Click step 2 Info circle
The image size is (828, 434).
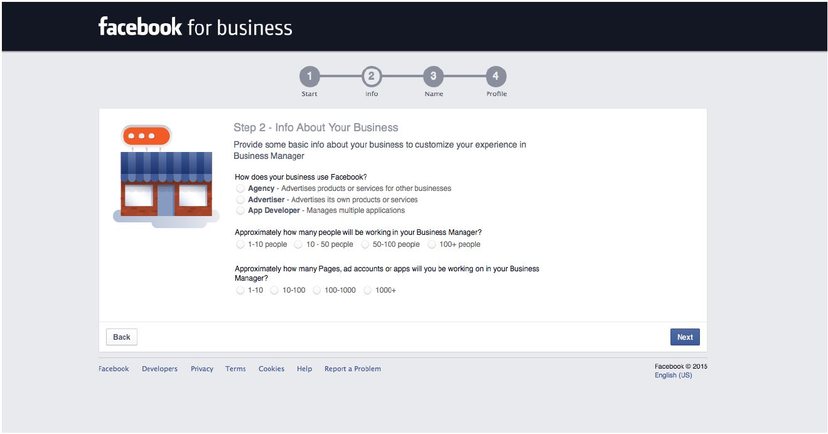372,77
